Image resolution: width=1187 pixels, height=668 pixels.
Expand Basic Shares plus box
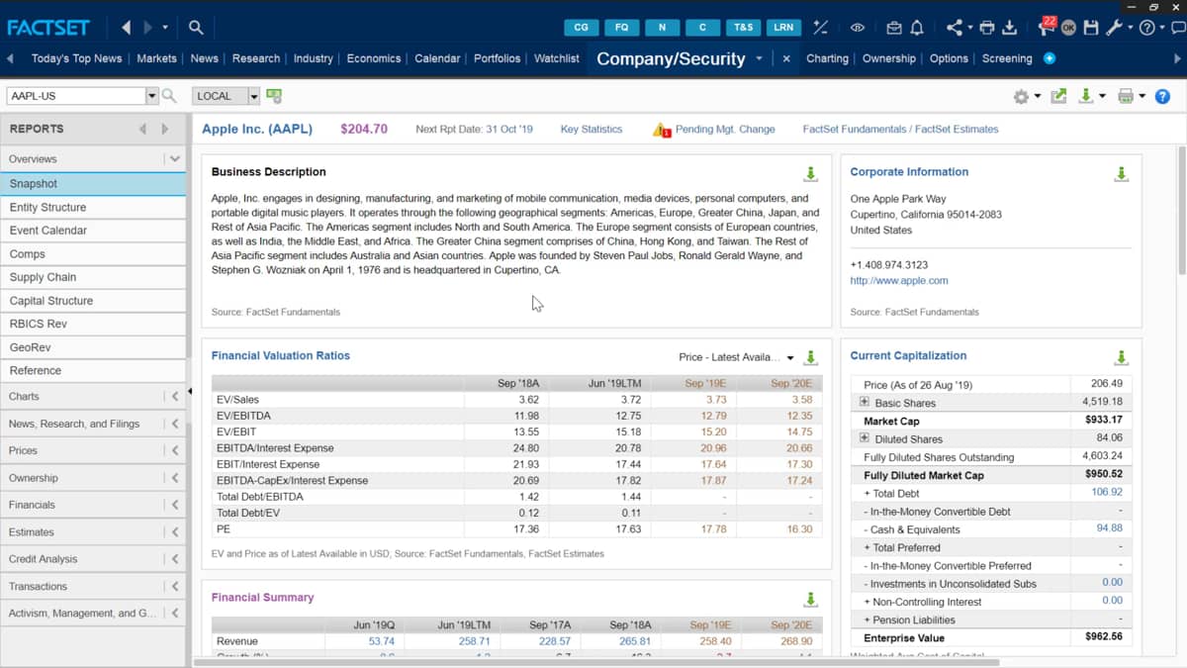865,402
